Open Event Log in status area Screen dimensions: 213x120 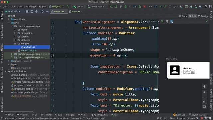point(179,115)
